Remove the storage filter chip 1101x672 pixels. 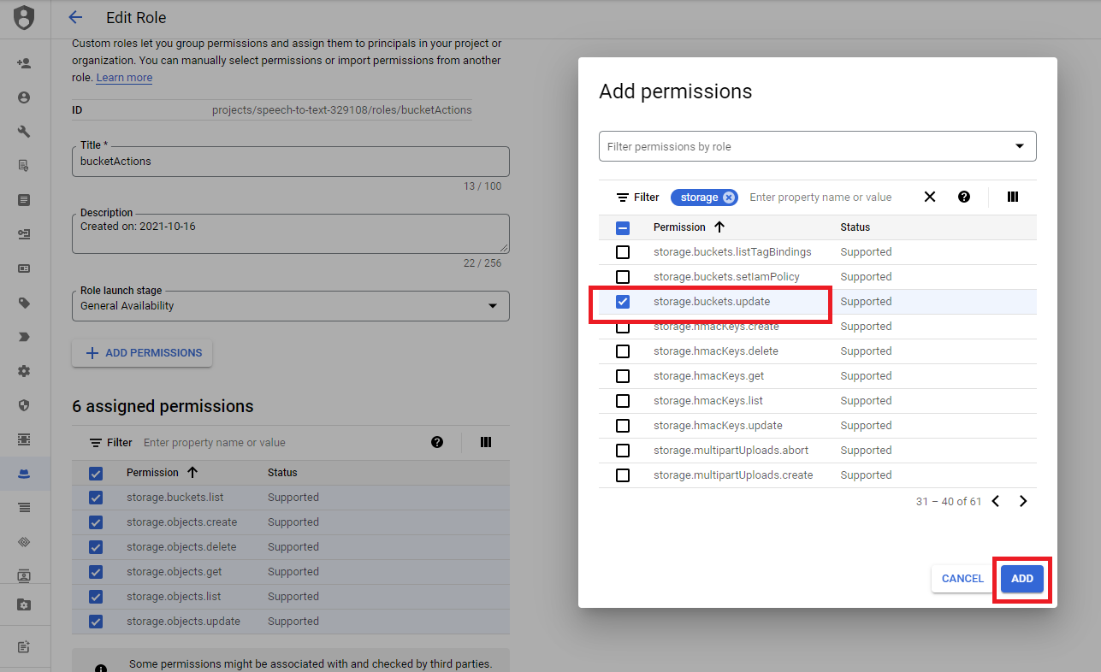coord(729,197)
